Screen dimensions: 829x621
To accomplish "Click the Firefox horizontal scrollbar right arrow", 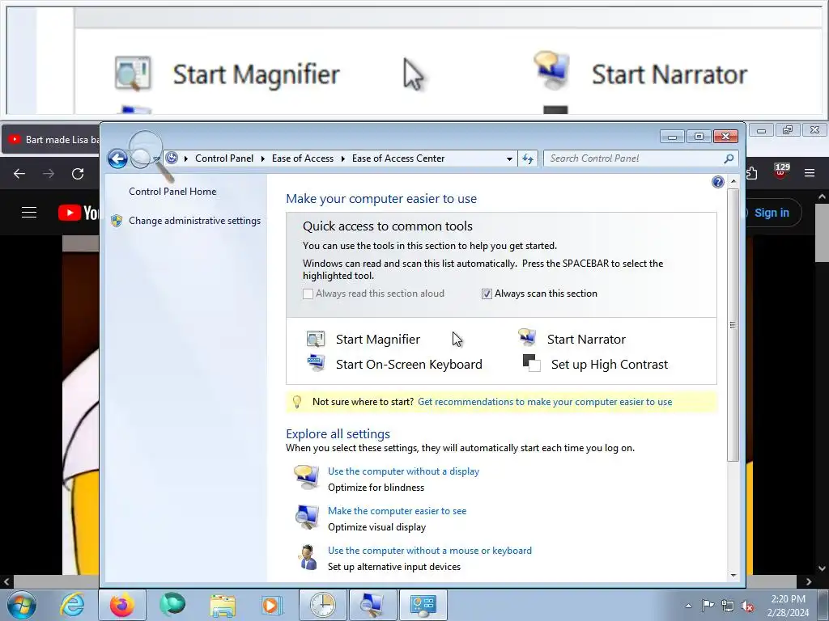I will 809,581.
